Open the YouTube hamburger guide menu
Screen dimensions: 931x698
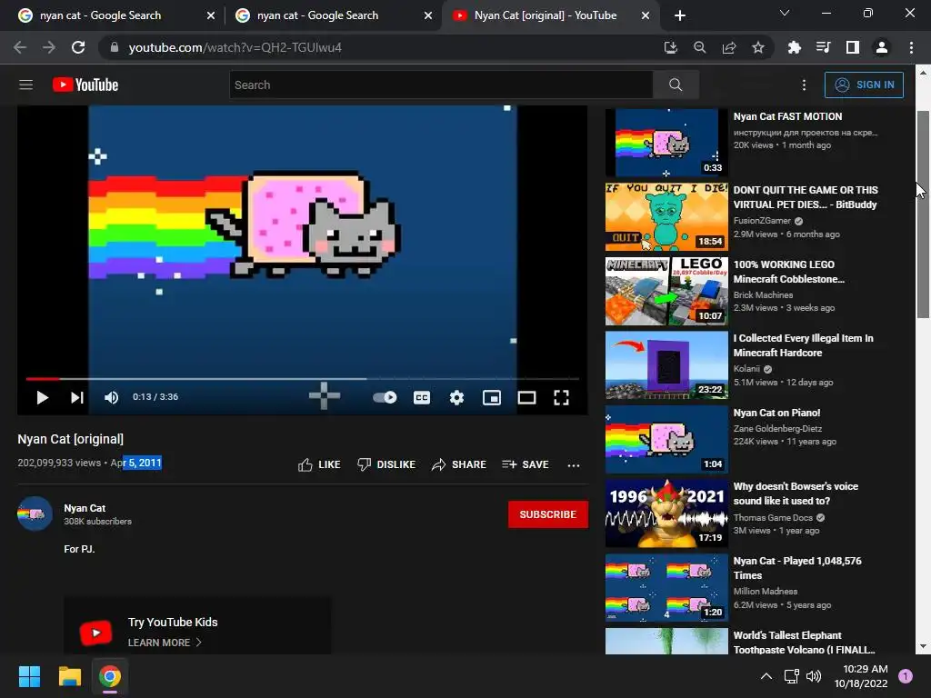pyautogui.click(x=25, y=85)
